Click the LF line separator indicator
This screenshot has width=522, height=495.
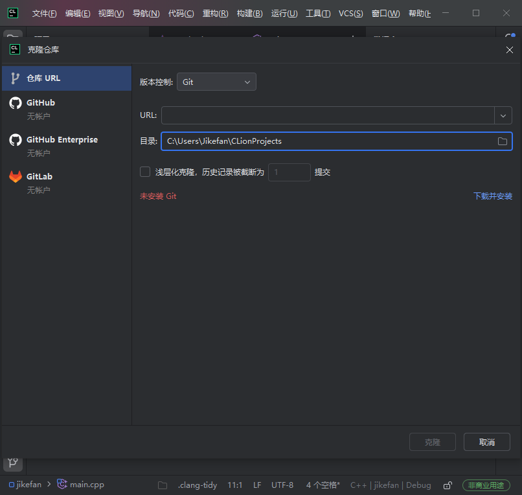click(x=257, y=485)
